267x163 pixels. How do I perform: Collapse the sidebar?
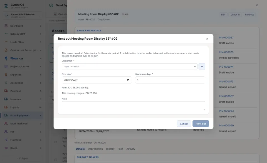point(22,158)
